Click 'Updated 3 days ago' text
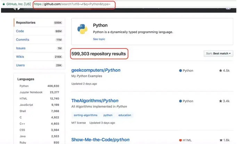 (102, 123)
